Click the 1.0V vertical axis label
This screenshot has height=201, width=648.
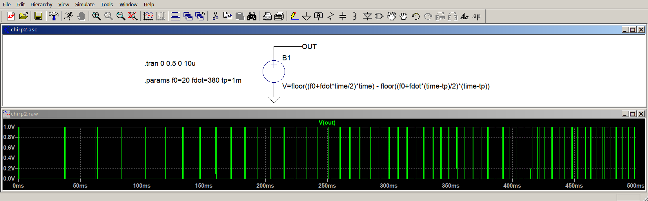pos(9,127)
